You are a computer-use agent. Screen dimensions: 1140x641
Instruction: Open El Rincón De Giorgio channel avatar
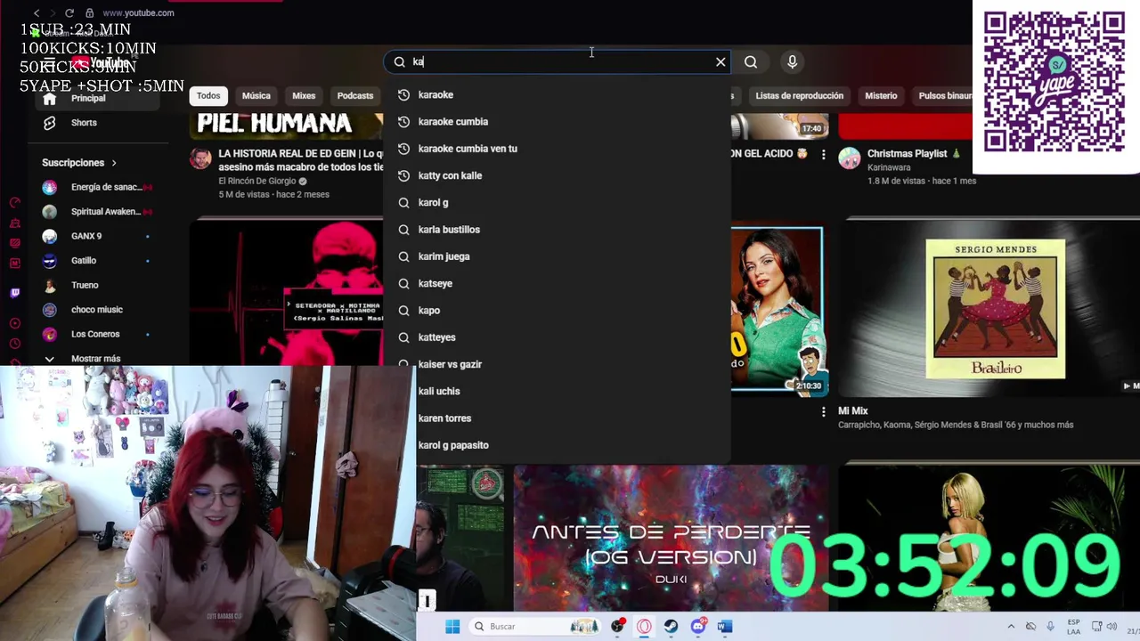[201, 159]
